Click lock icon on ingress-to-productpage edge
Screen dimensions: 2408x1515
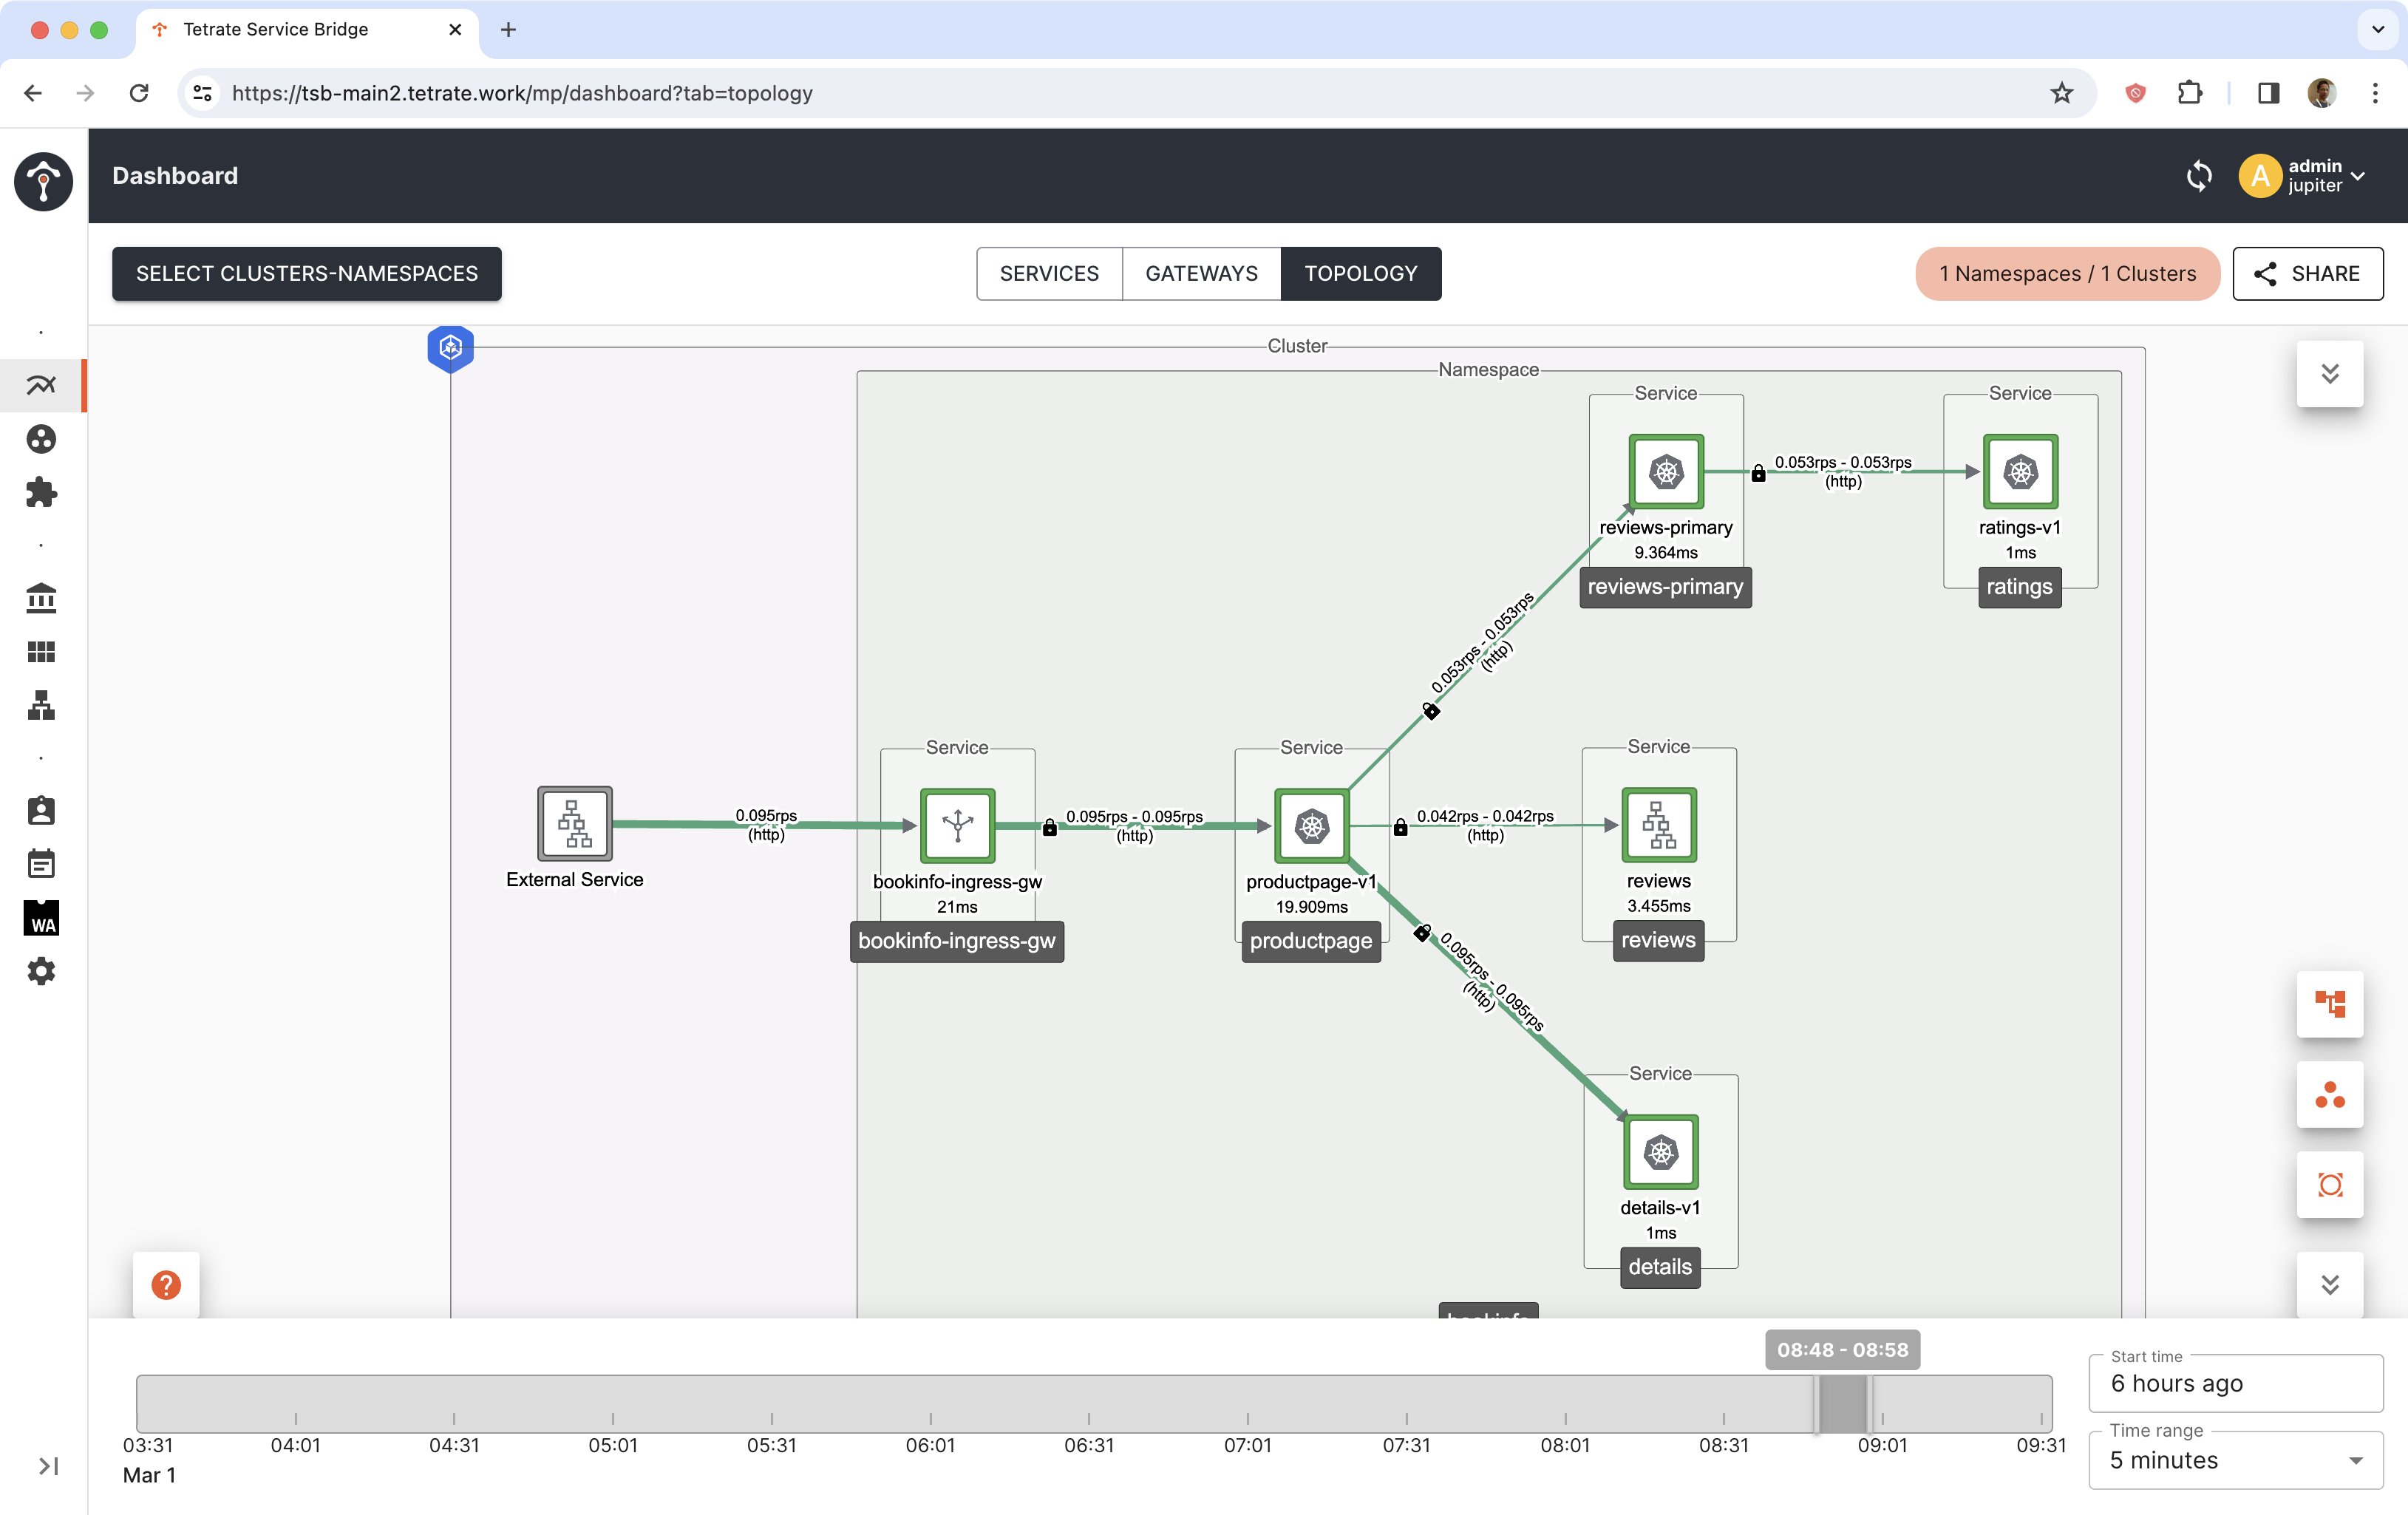1050,827
